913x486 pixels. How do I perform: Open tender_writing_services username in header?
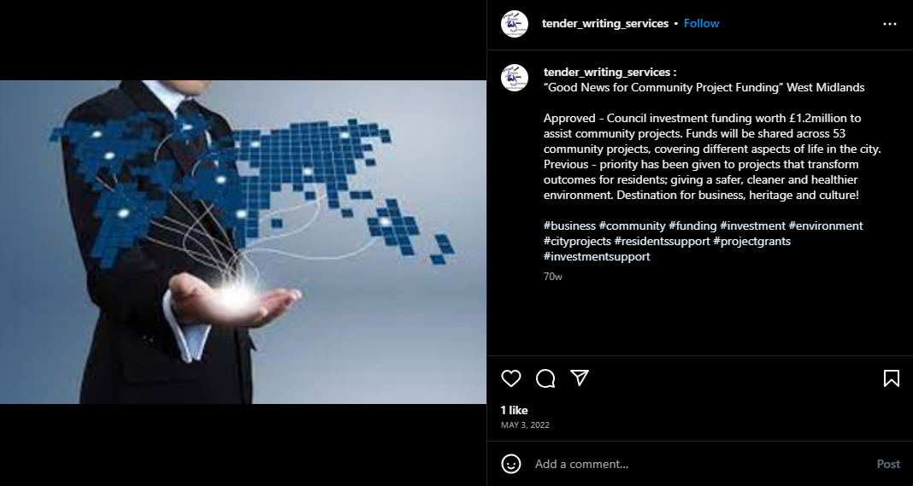tap(605, 23)
